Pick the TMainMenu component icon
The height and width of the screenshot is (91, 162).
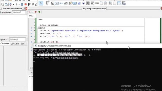(48, 3)
